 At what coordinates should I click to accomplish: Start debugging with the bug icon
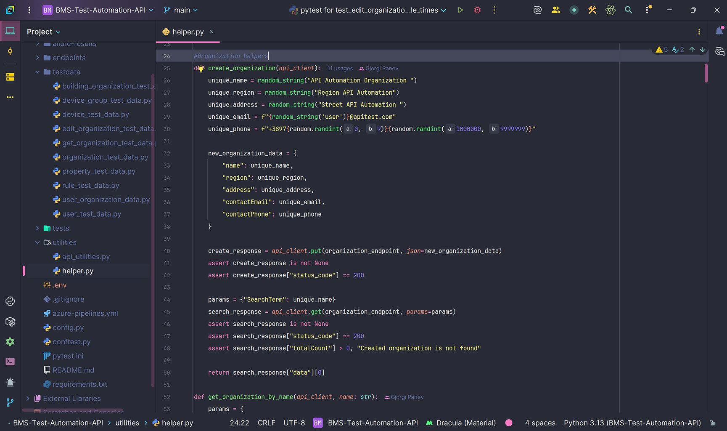[477, 10]
